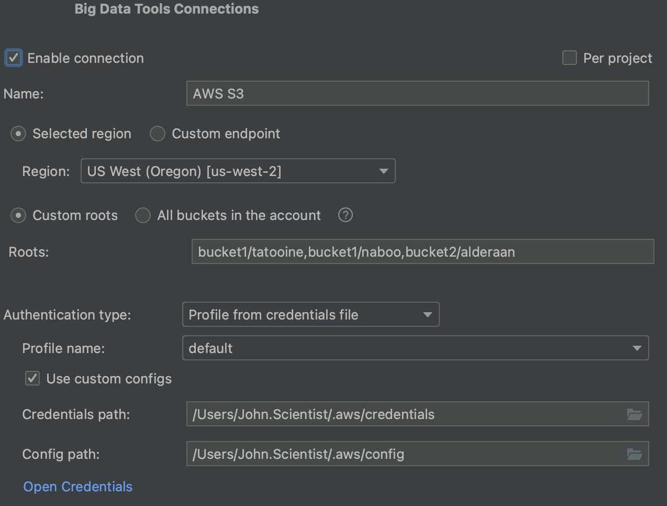
Task: Click the Config path label
Action: (61, 454)
